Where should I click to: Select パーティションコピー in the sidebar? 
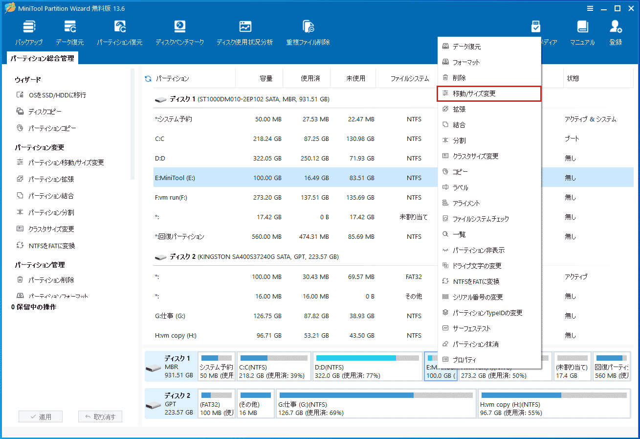pos(46,128)
